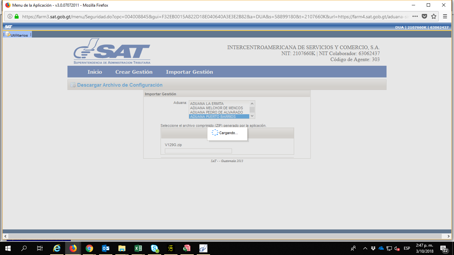Launch Outlook from the taskbar
The width and height of the screenshot is (454, 255).
pyautogui.click(x=106, y=248)
